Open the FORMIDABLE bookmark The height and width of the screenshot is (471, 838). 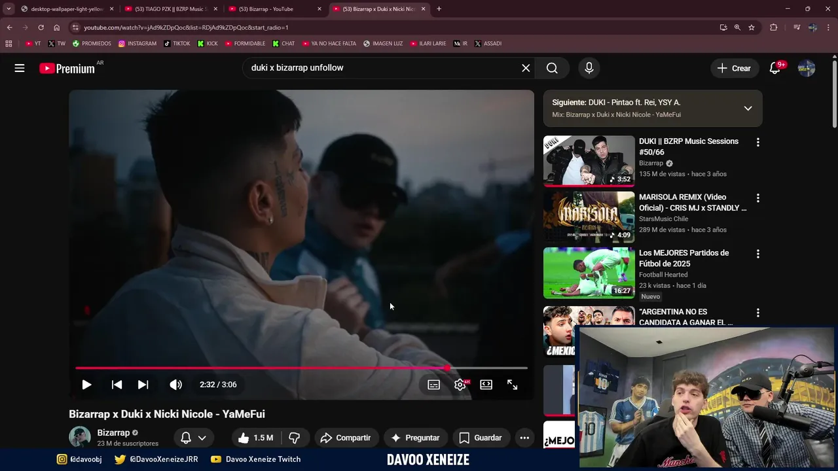(245, 44)
